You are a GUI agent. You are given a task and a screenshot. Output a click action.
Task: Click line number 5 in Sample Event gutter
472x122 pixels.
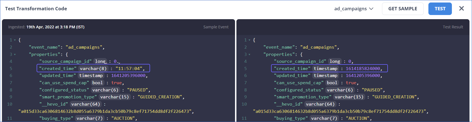coord(11,68)
